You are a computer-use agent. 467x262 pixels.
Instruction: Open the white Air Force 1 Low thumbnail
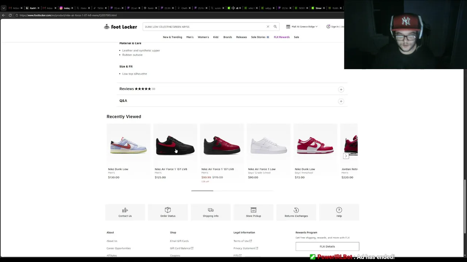[x=269, y=145]
